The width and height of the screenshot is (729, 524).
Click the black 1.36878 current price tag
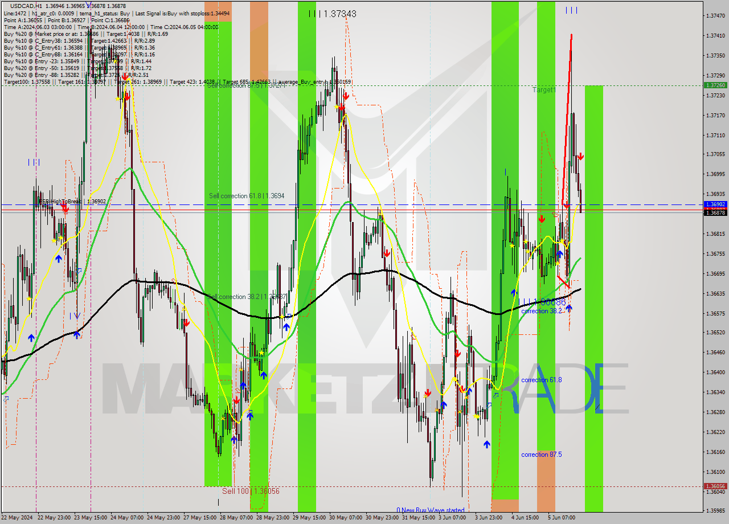(715, 212)
